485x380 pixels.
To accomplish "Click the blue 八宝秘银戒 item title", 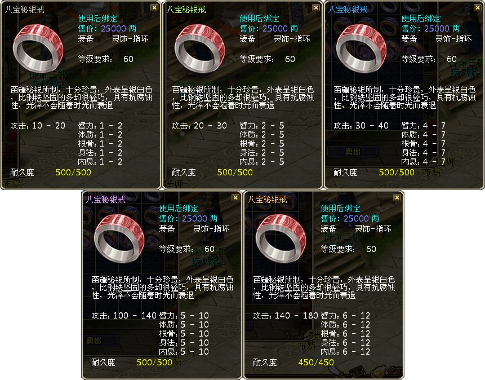I will (x=348, y=10).
